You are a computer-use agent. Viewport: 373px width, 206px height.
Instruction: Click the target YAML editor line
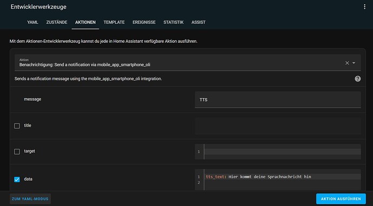click(282, 152)
